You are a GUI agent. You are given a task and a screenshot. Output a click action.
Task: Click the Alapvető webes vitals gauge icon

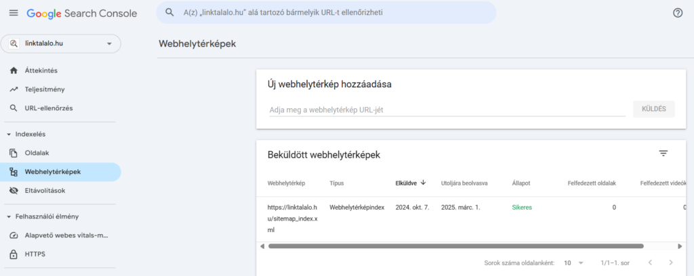point(14,235)
